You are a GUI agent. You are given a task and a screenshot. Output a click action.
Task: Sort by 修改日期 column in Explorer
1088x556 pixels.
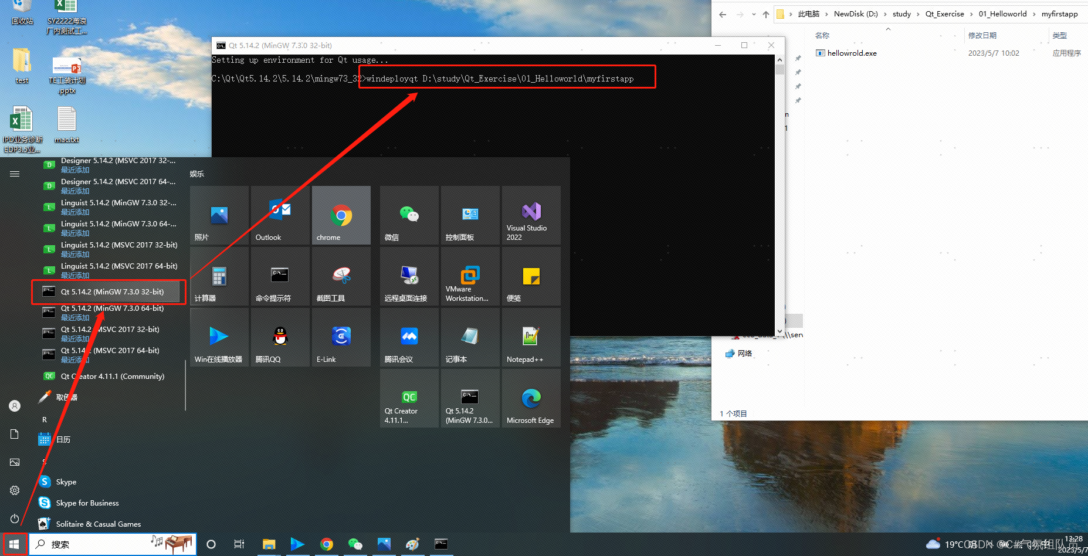tap(982, 36)
